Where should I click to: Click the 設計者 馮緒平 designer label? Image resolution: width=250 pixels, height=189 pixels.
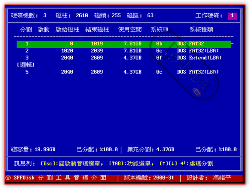point(213,178)
